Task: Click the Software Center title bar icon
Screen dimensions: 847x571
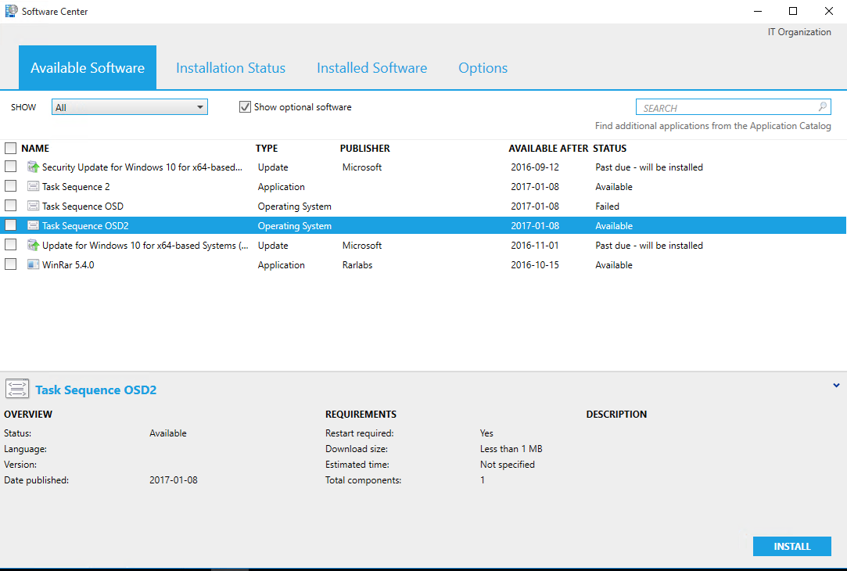Action: [9, 11]
